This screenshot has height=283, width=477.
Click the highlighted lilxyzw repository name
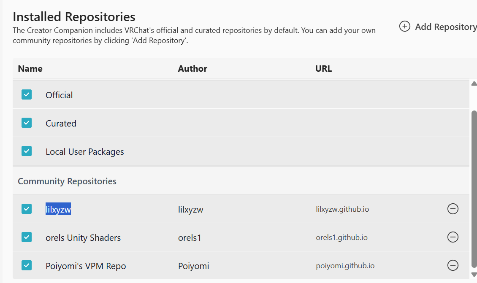point(58,209)
